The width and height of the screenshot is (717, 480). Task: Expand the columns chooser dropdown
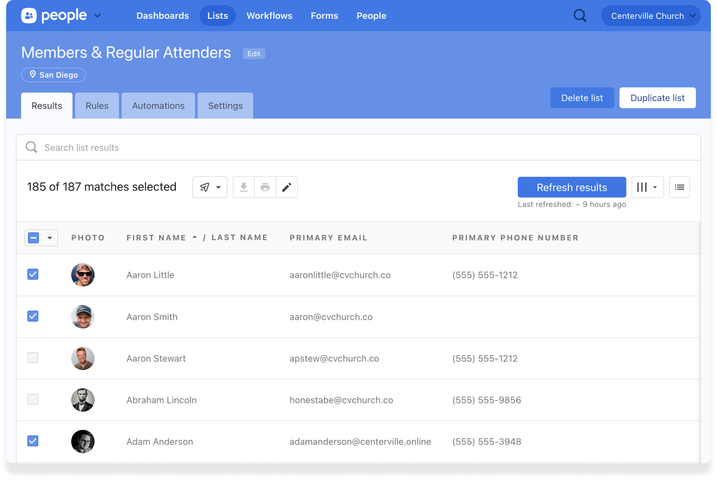coord(647,187)
